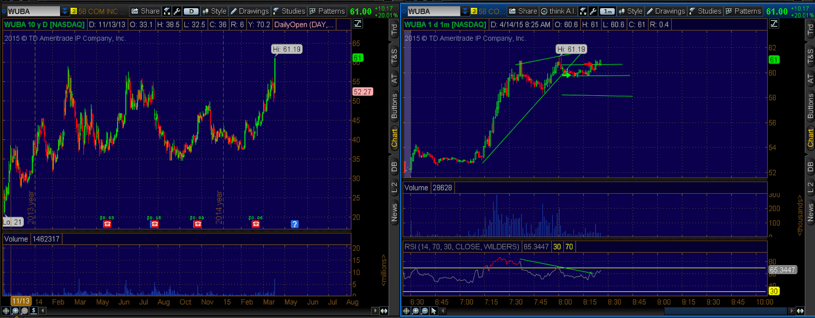Open L2 side tab of right chart
This screenshot has height=318, width=815.
click(x=810, y=187)
